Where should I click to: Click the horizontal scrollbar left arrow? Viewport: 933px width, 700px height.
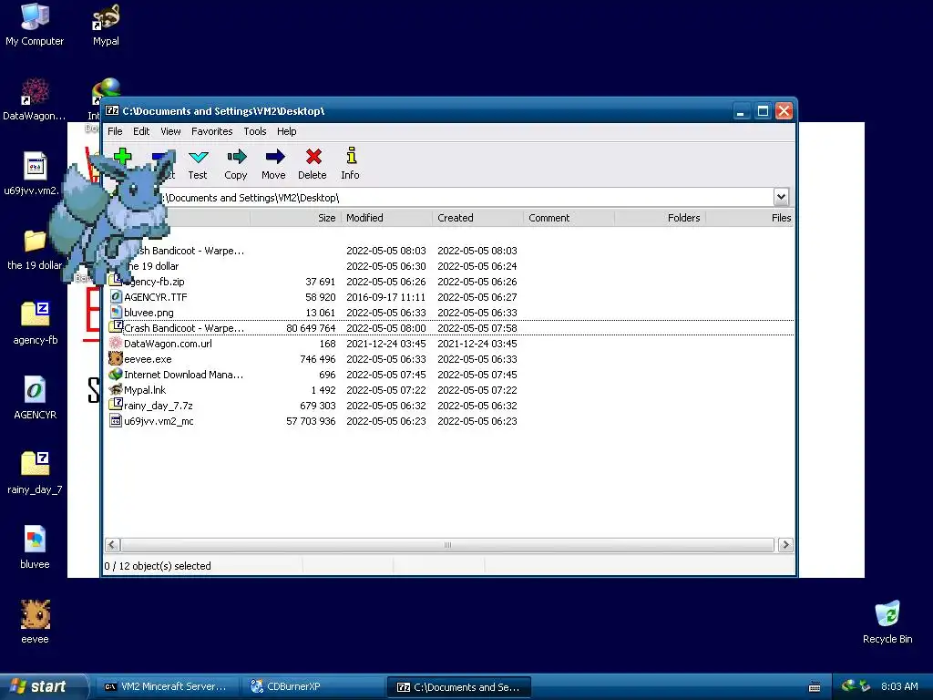coord(112,545)
